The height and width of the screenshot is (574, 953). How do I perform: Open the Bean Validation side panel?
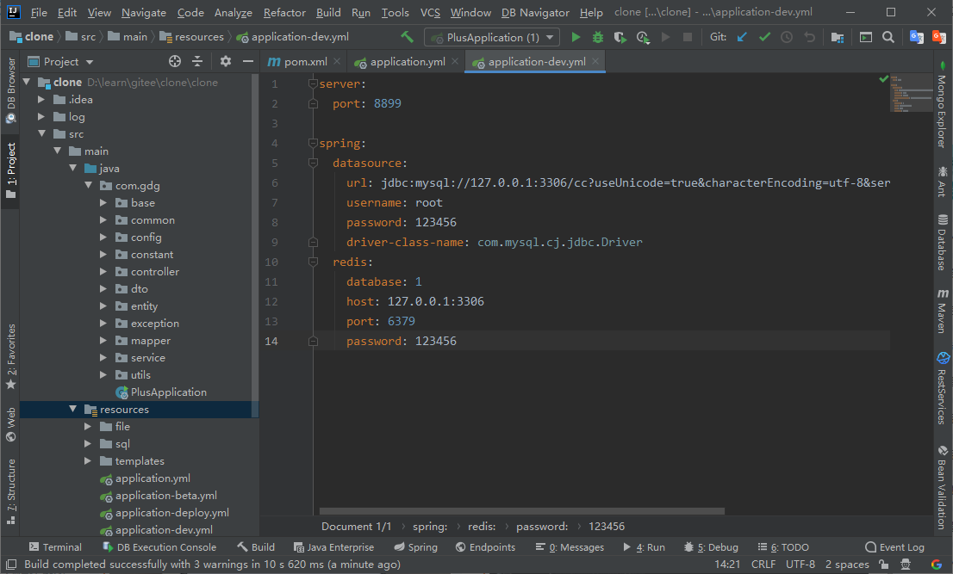tap(942, 487)
